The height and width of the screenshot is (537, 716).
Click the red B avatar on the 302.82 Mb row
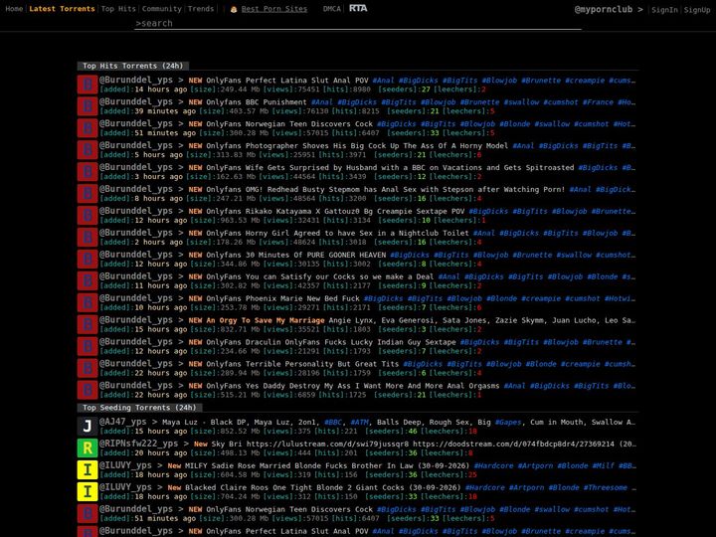(x=88, y=281)
